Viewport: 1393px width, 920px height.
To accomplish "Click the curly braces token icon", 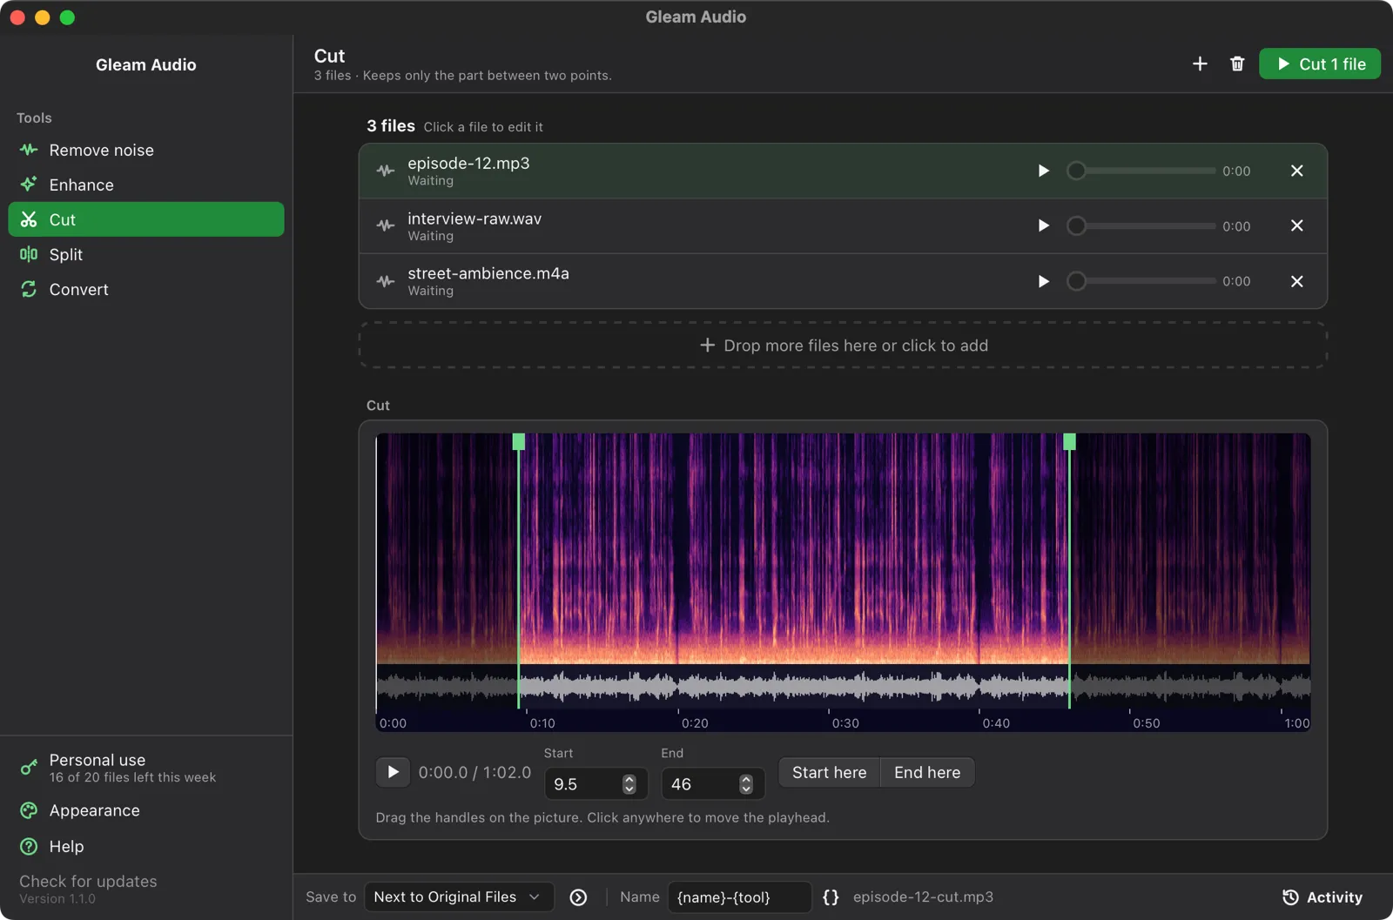I will point(831,897).
